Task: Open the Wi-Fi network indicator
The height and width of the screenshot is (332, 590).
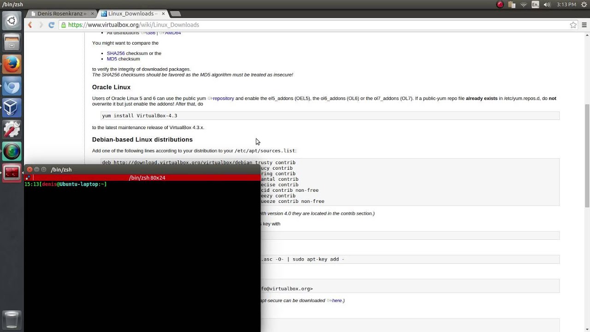Action: (524, 5)
